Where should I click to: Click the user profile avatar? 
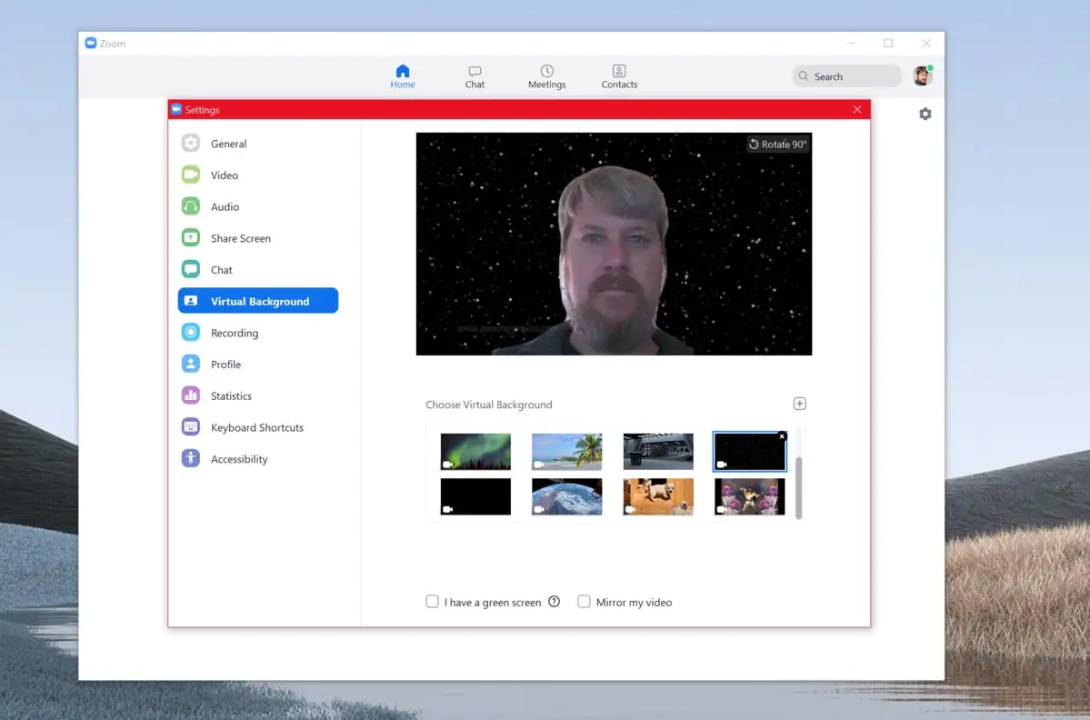point(922,76)
